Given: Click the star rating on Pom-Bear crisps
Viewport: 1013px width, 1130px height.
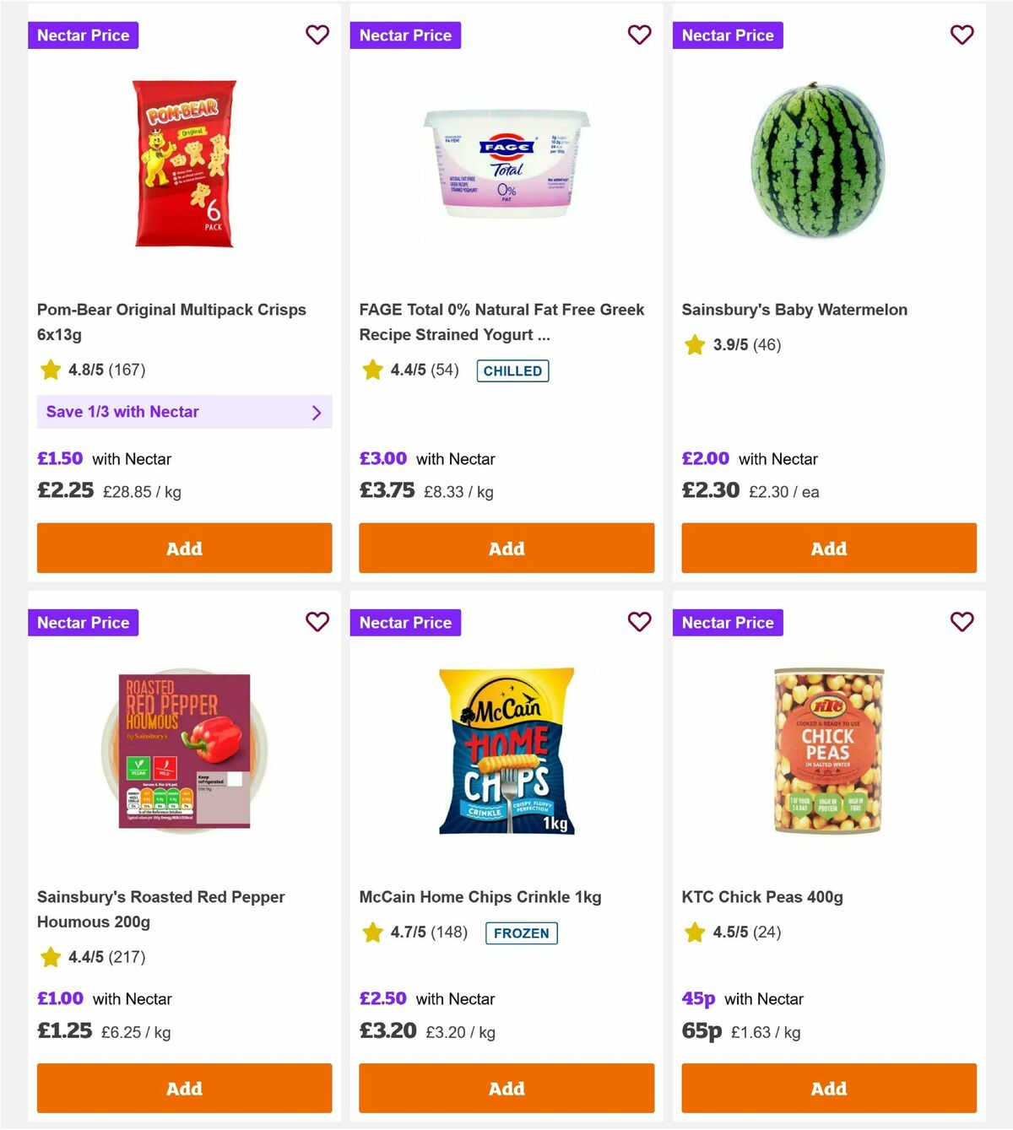Looking at the screenshot, I should coord(49,370).
